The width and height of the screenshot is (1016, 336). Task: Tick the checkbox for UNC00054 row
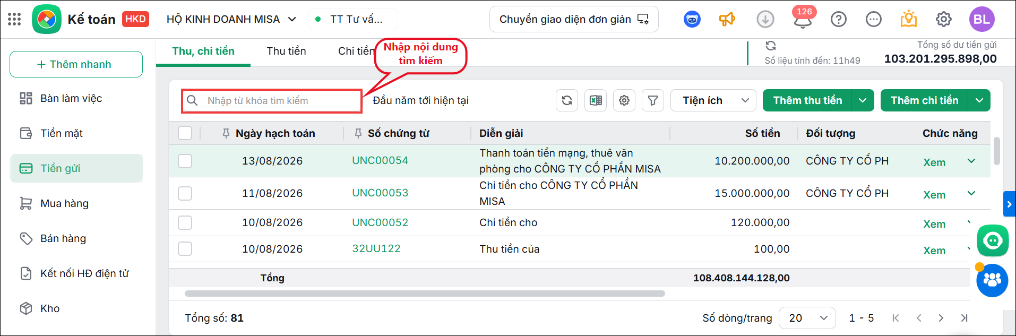[x=185, y=161]
